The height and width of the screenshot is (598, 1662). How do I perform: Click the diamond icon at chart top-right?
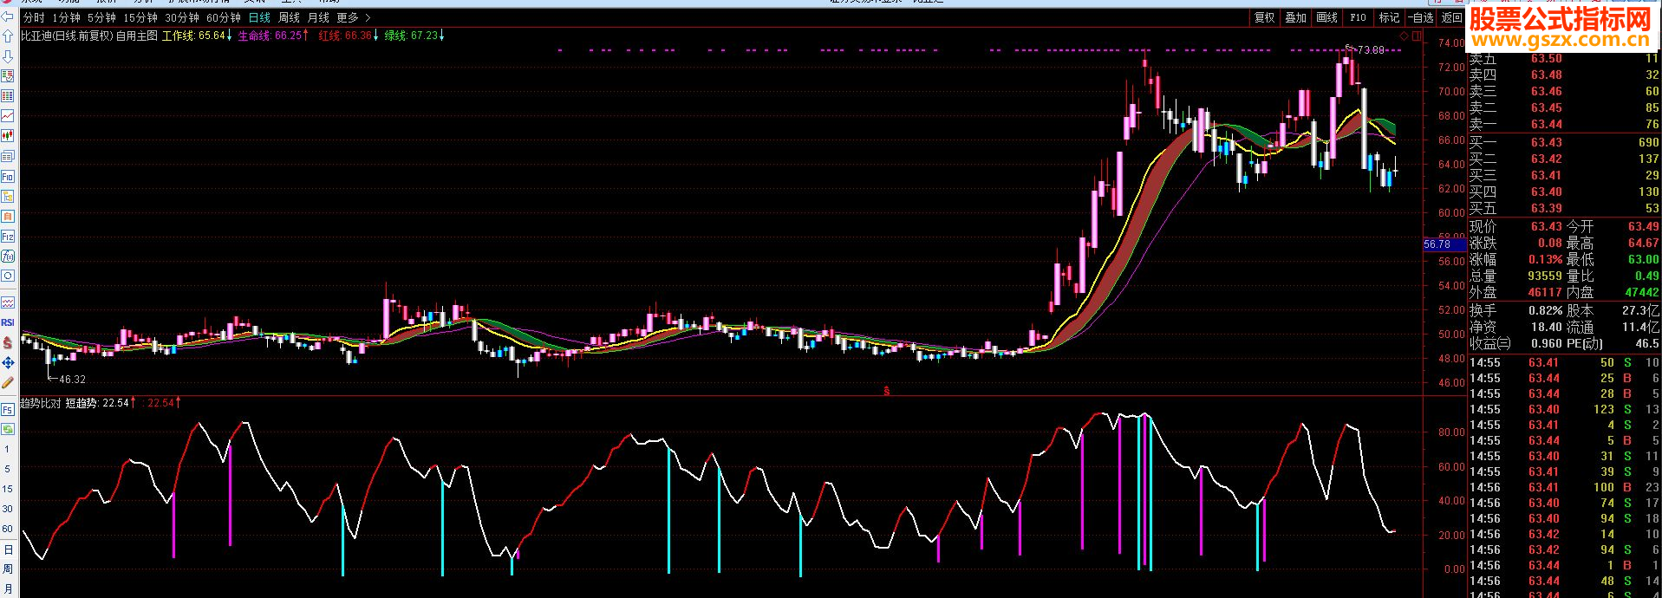pos(1405,36)
